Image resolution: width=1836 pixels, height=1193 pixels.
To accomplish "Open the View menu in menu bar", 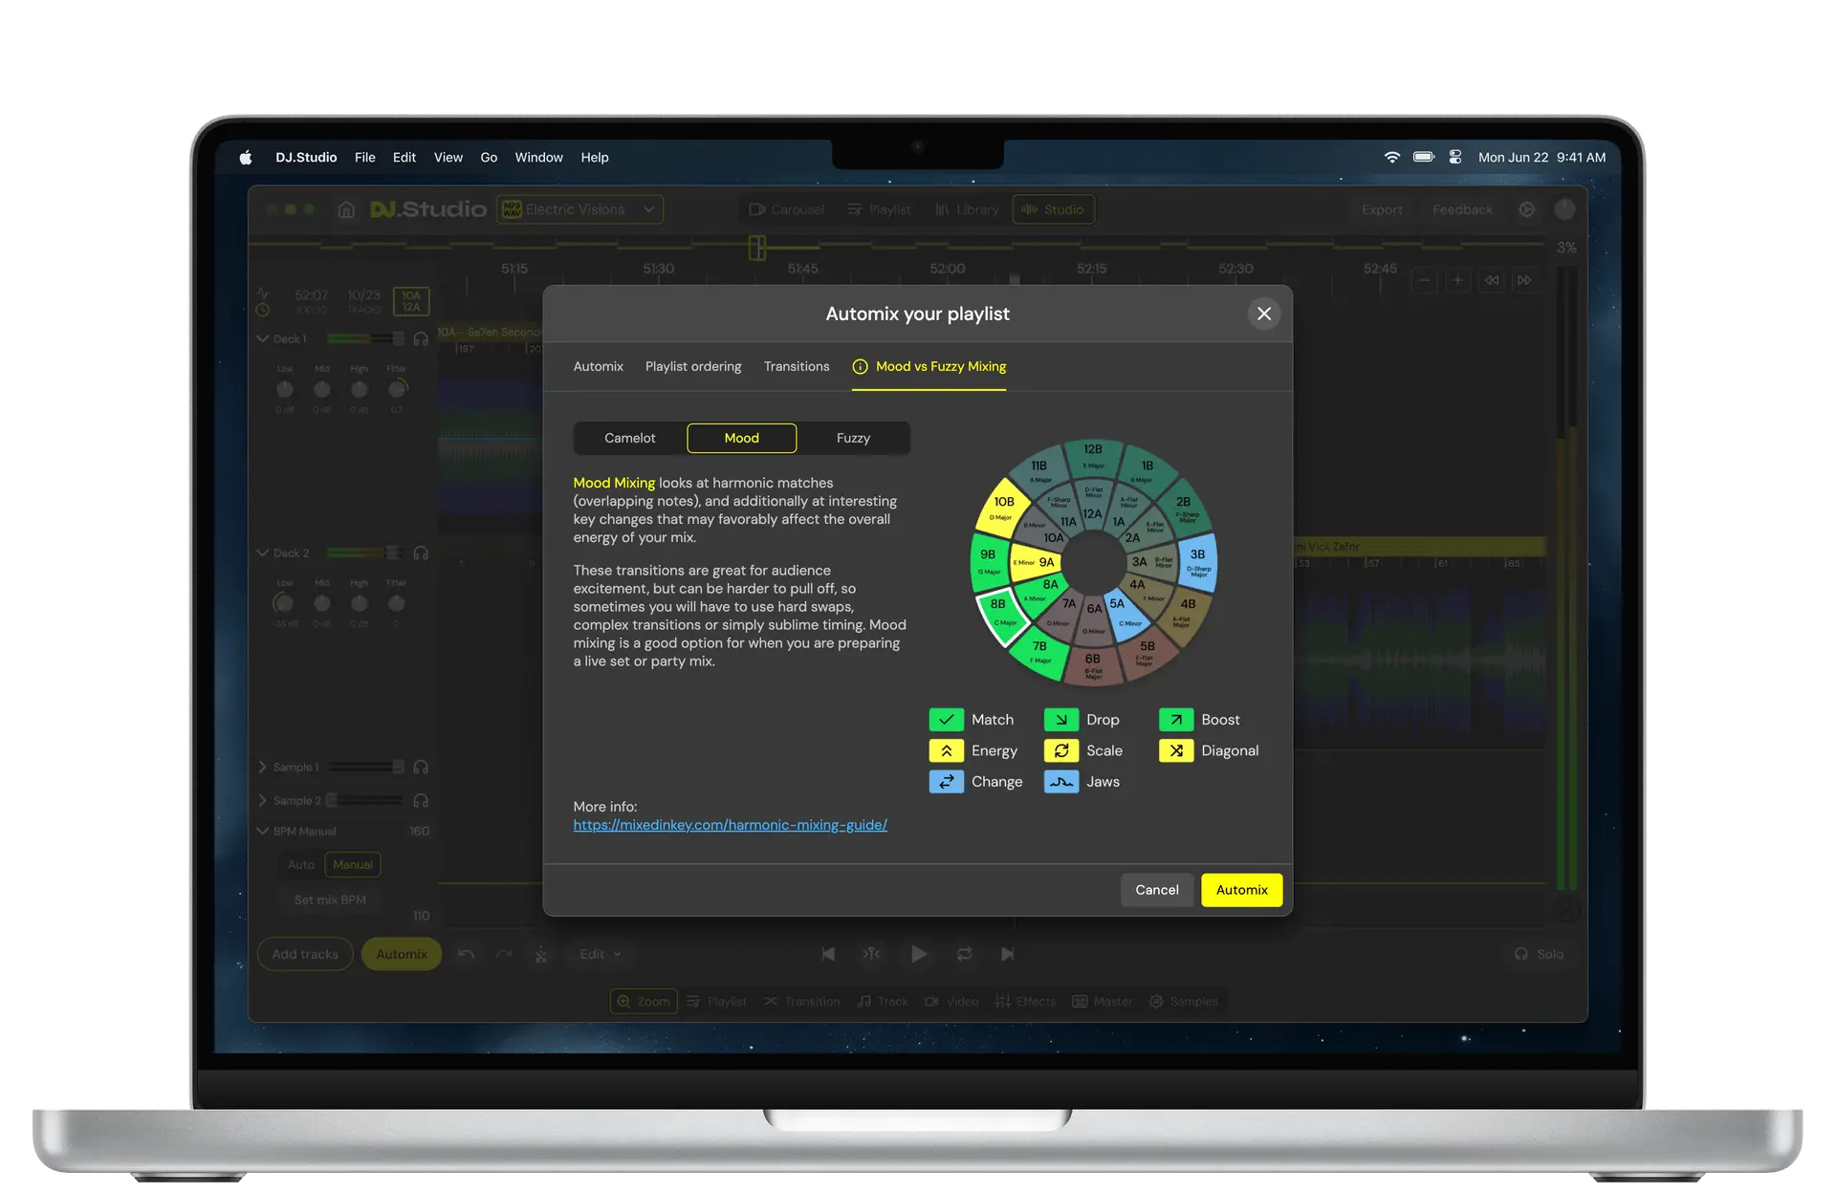I will (448, 158).
